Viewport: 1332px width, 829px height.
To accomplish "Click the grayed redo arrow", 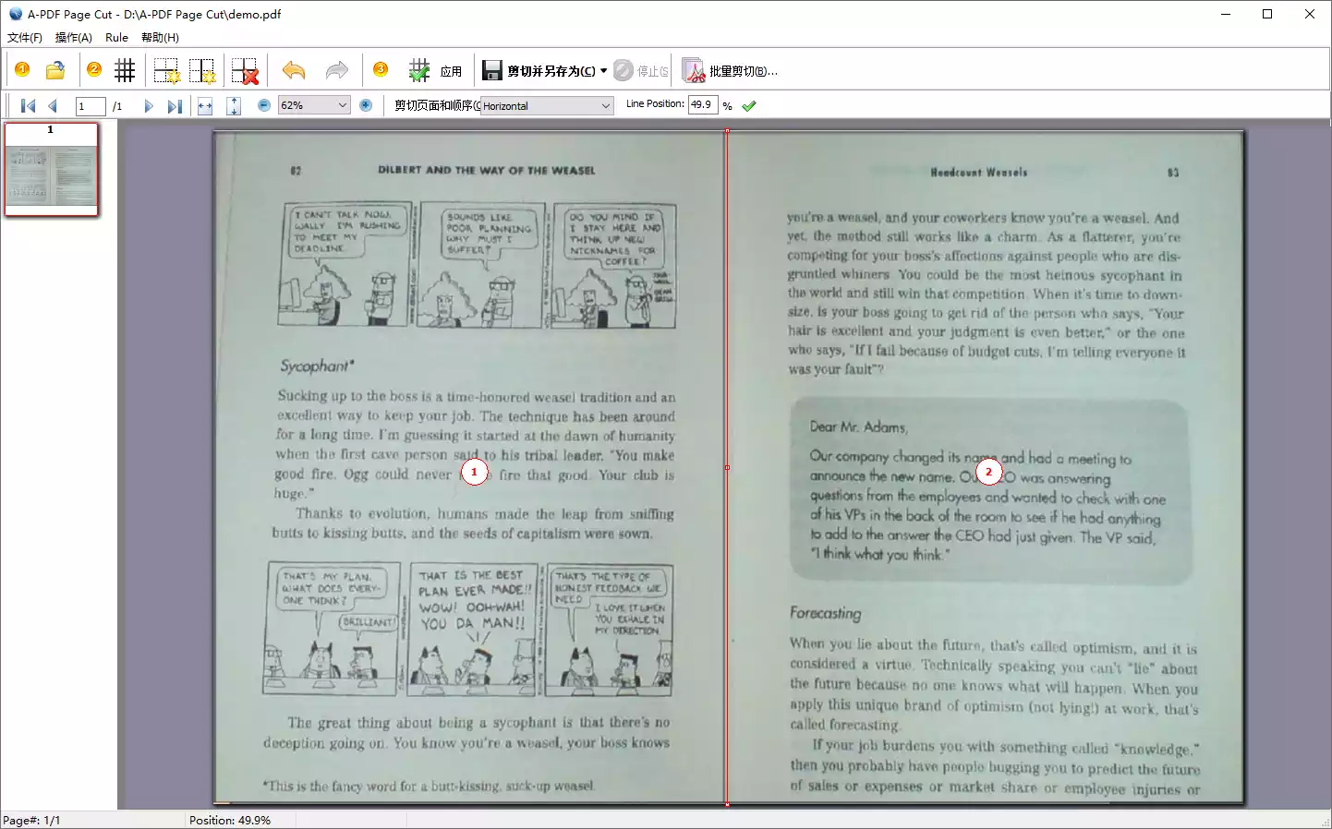I will coord(337,70).
